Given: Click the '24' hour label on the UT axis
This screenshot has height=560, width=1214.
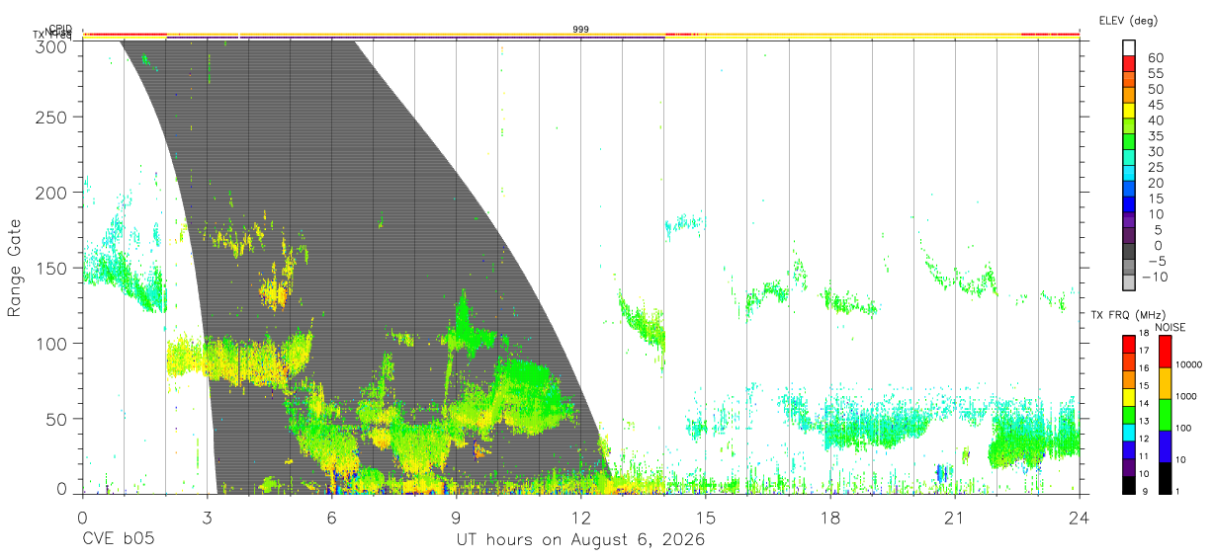Looking at the screenshot, I should coord(1080,518).
